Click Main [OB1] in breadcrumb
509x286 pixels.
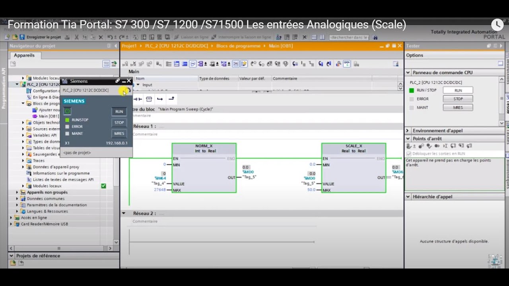pos(281,46)
